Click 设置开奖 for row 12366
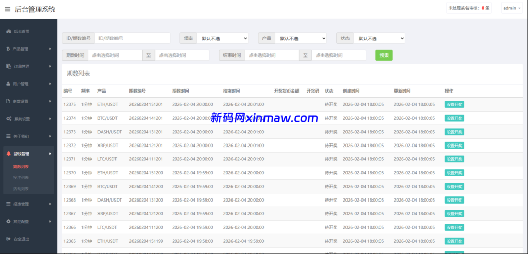 click(454, 227)
